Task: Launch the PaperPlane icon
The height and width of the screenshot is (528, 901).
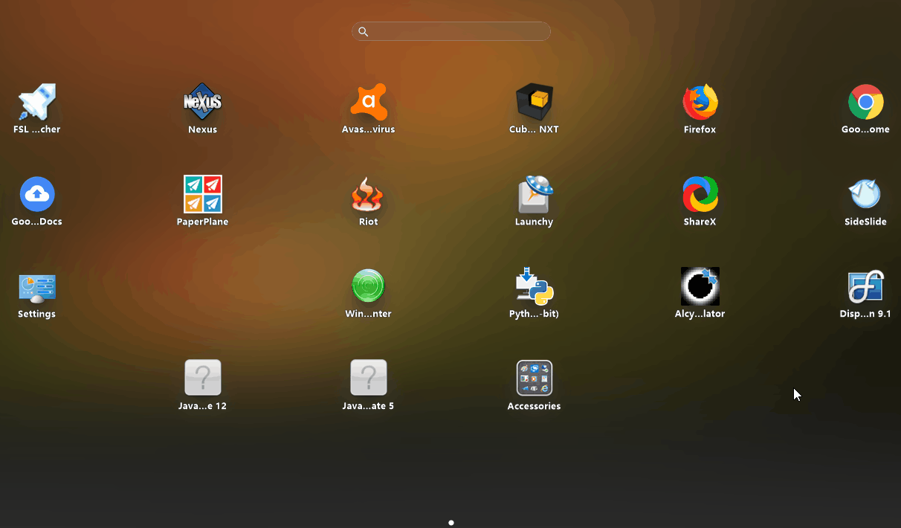Action: [x=203, y=194]
